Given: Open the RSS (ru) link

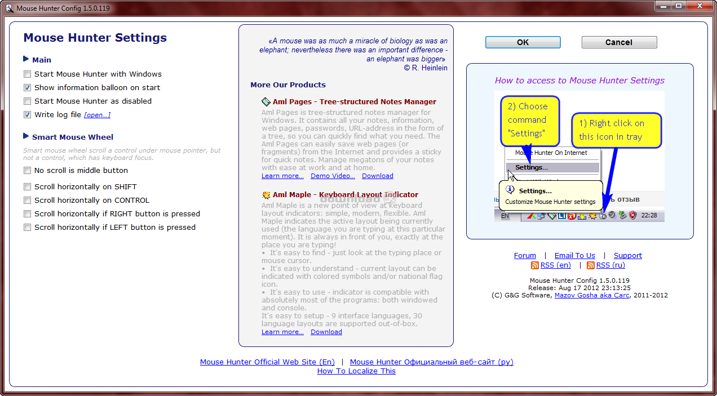Looking at the screenshot, I should tap(610, 265).
